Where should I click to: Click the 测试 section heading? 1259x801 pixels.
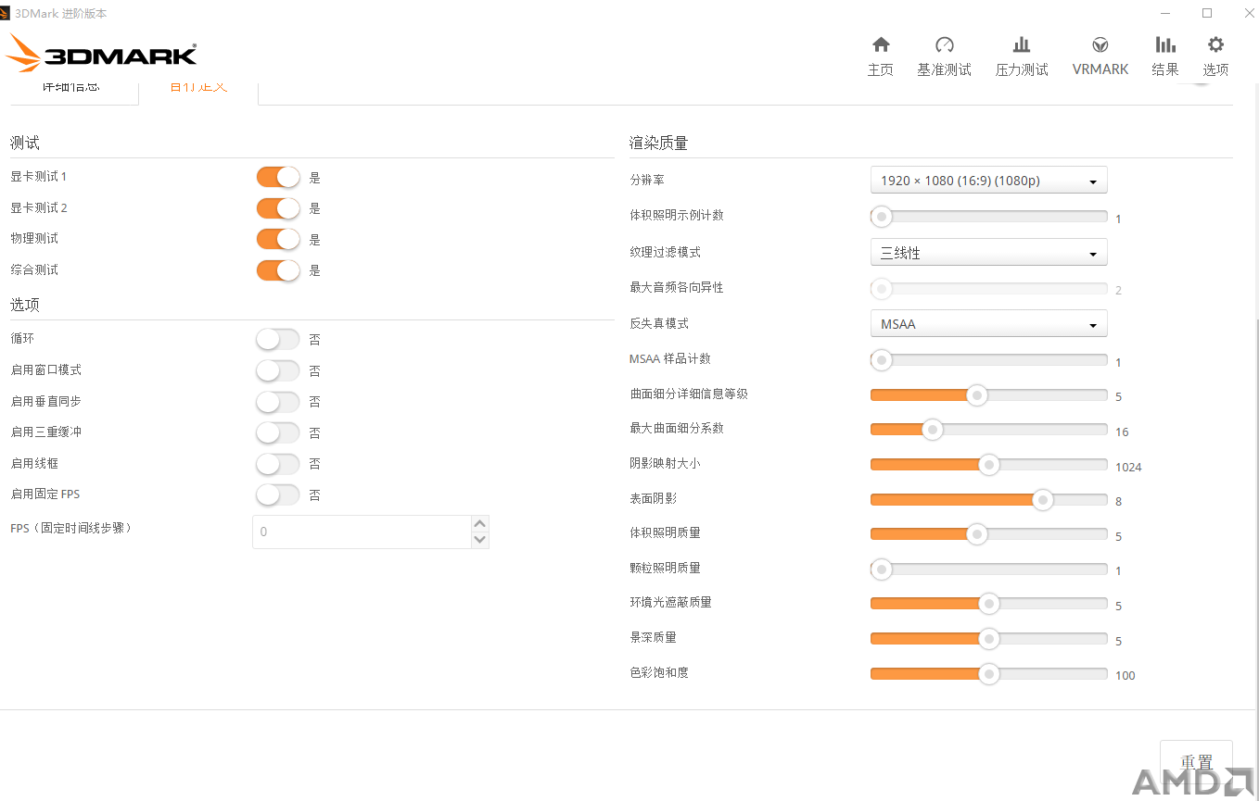click(x=25, y=143)
